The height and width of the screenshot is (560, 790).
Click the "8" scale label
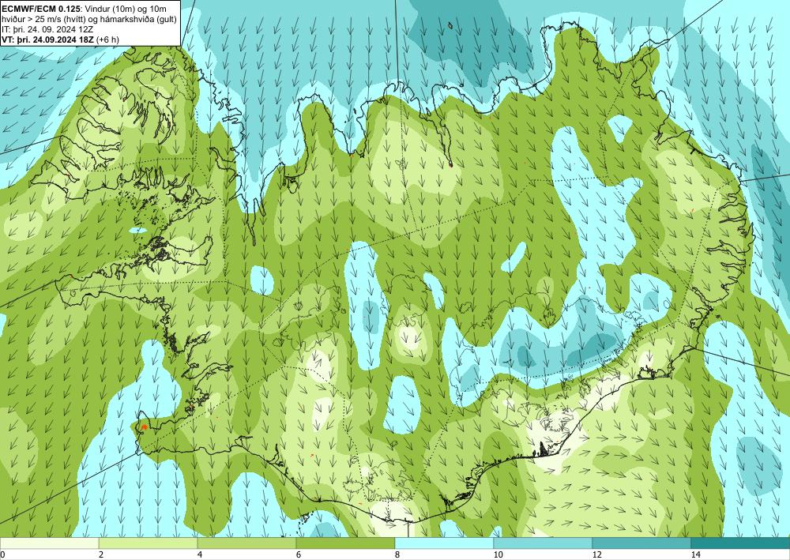[397, 554]
